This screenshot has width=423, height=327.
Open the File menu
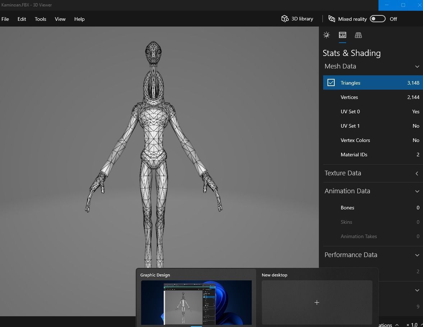5,19
